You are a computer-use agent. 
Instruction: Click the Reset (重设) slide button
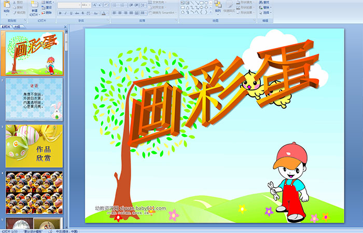[47, 7]
